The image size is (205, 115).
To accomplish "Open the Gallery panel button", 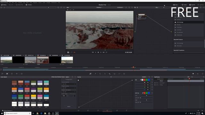I will click(4, 5).
